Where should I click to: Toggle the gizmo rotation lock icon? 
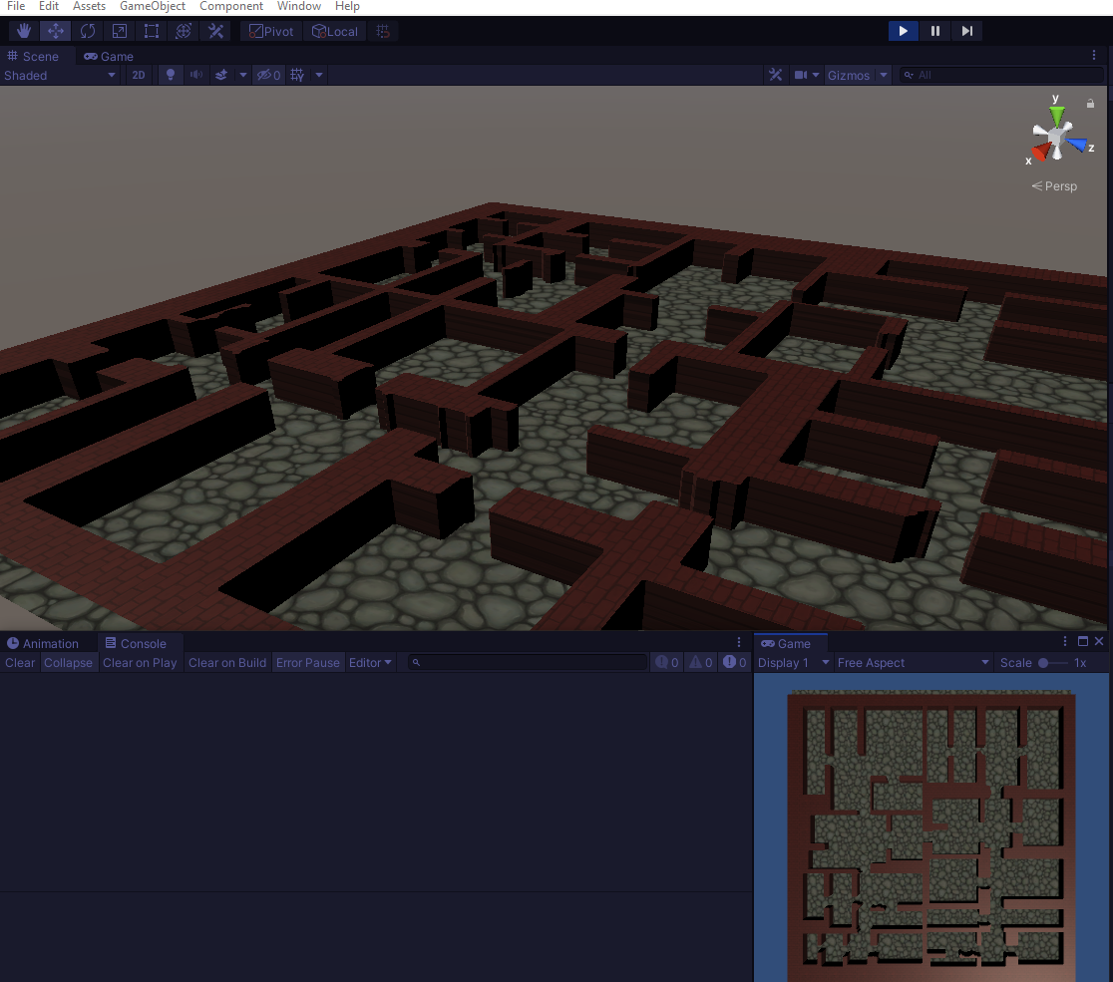coord(1090,104)
